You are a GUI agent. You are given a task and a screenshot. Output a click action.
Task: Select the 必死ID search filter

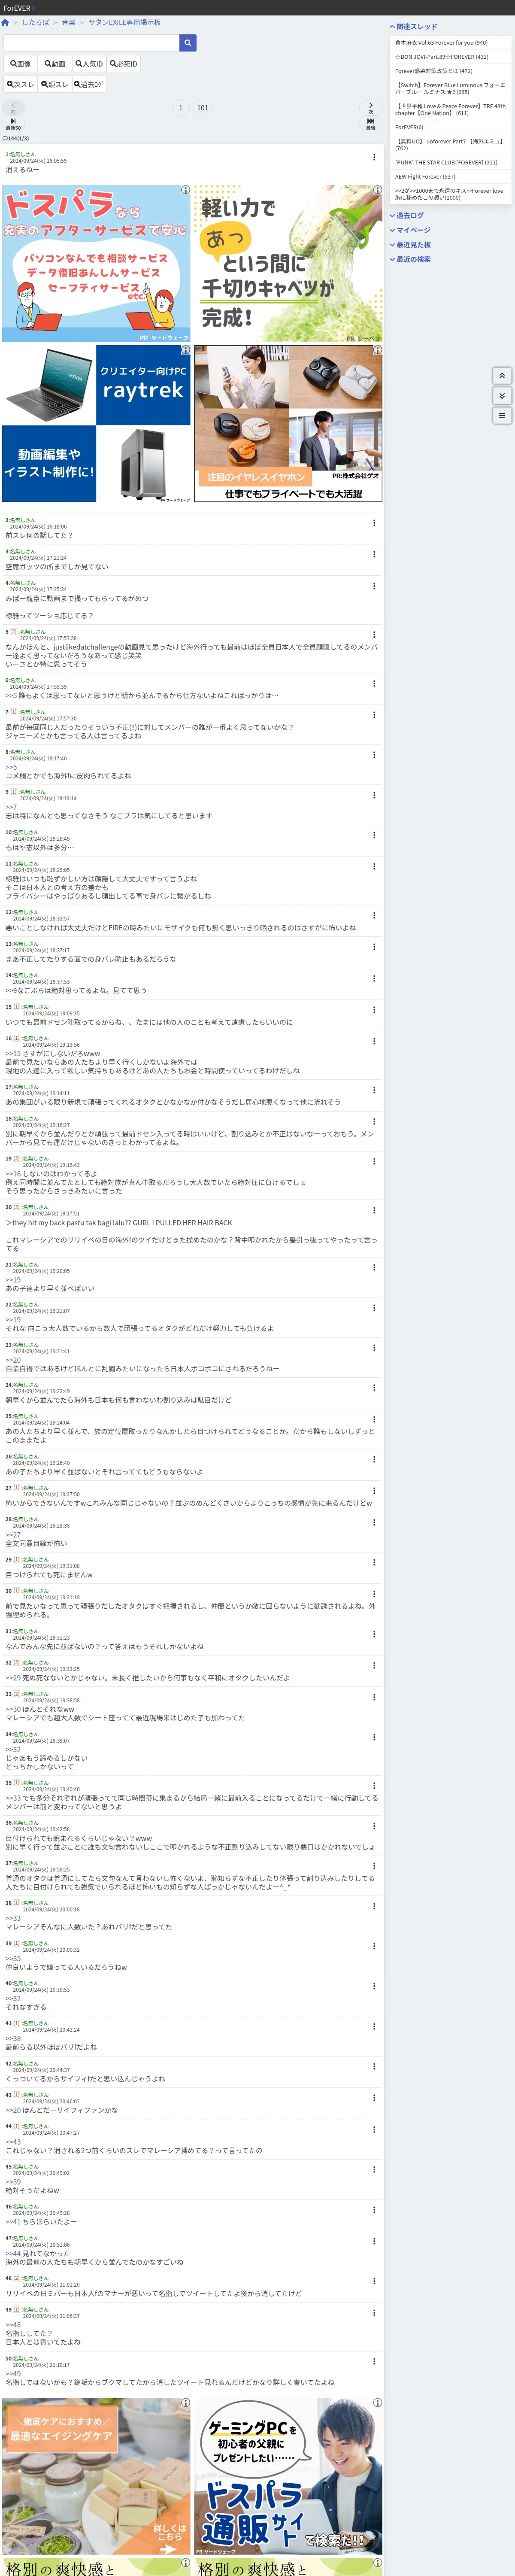124,64
